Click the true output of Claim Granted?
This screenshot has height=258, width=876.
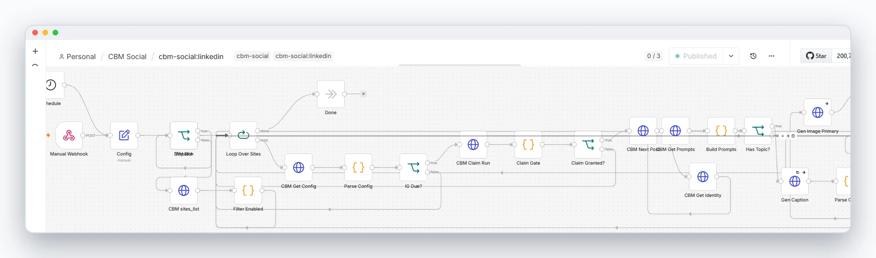602,140
